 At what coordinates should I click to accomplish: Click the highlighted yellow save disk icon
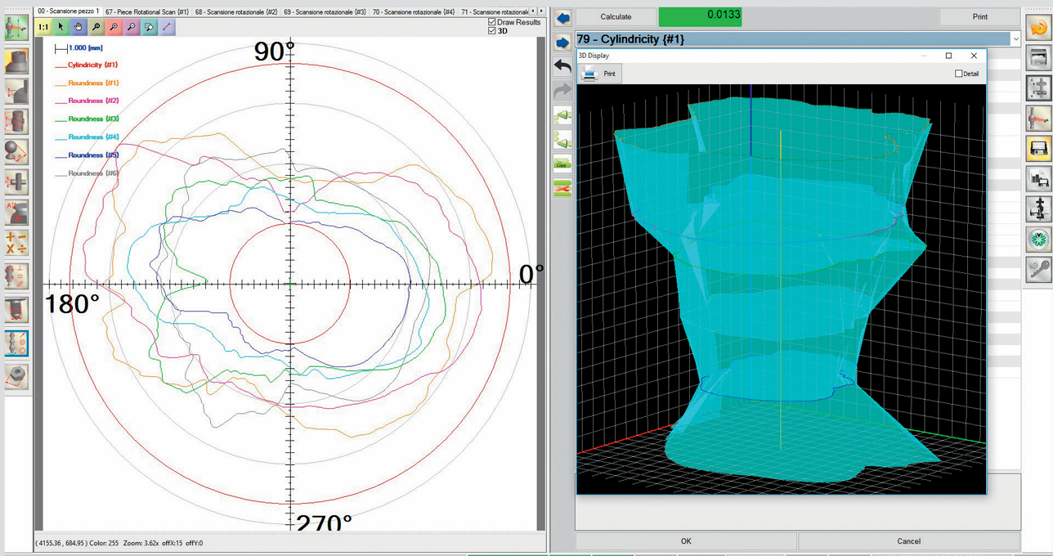pyautogui.click(x=1038, y=148)
